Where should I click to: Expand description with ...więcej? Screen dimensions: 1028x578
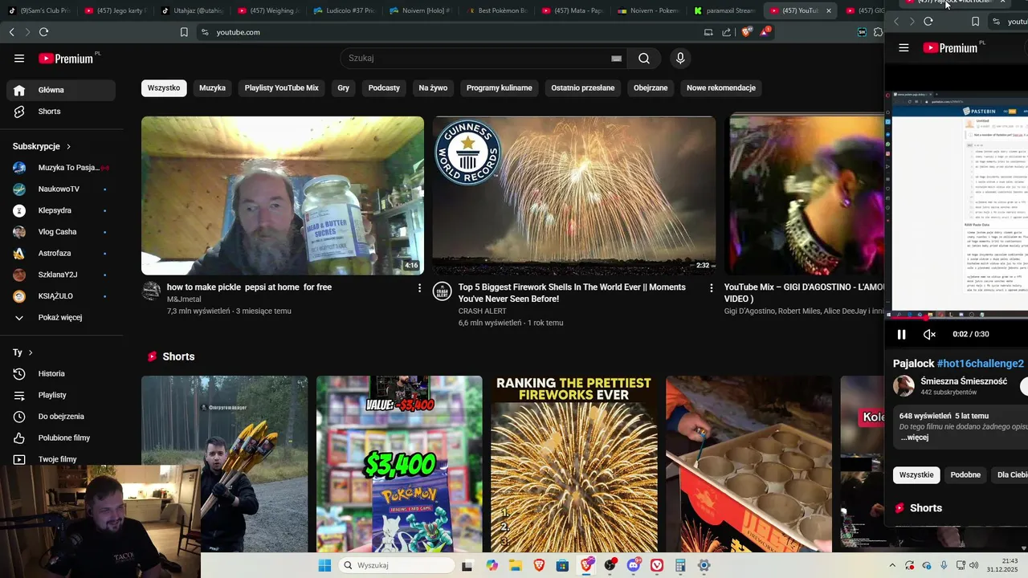[x=914, y=438]
